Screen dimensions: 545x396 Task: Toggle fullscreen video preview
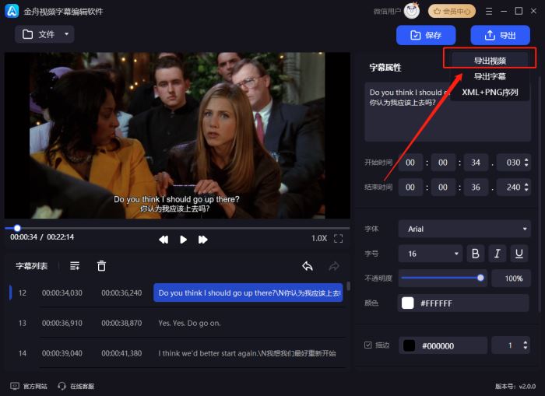[x=338, y=239]
